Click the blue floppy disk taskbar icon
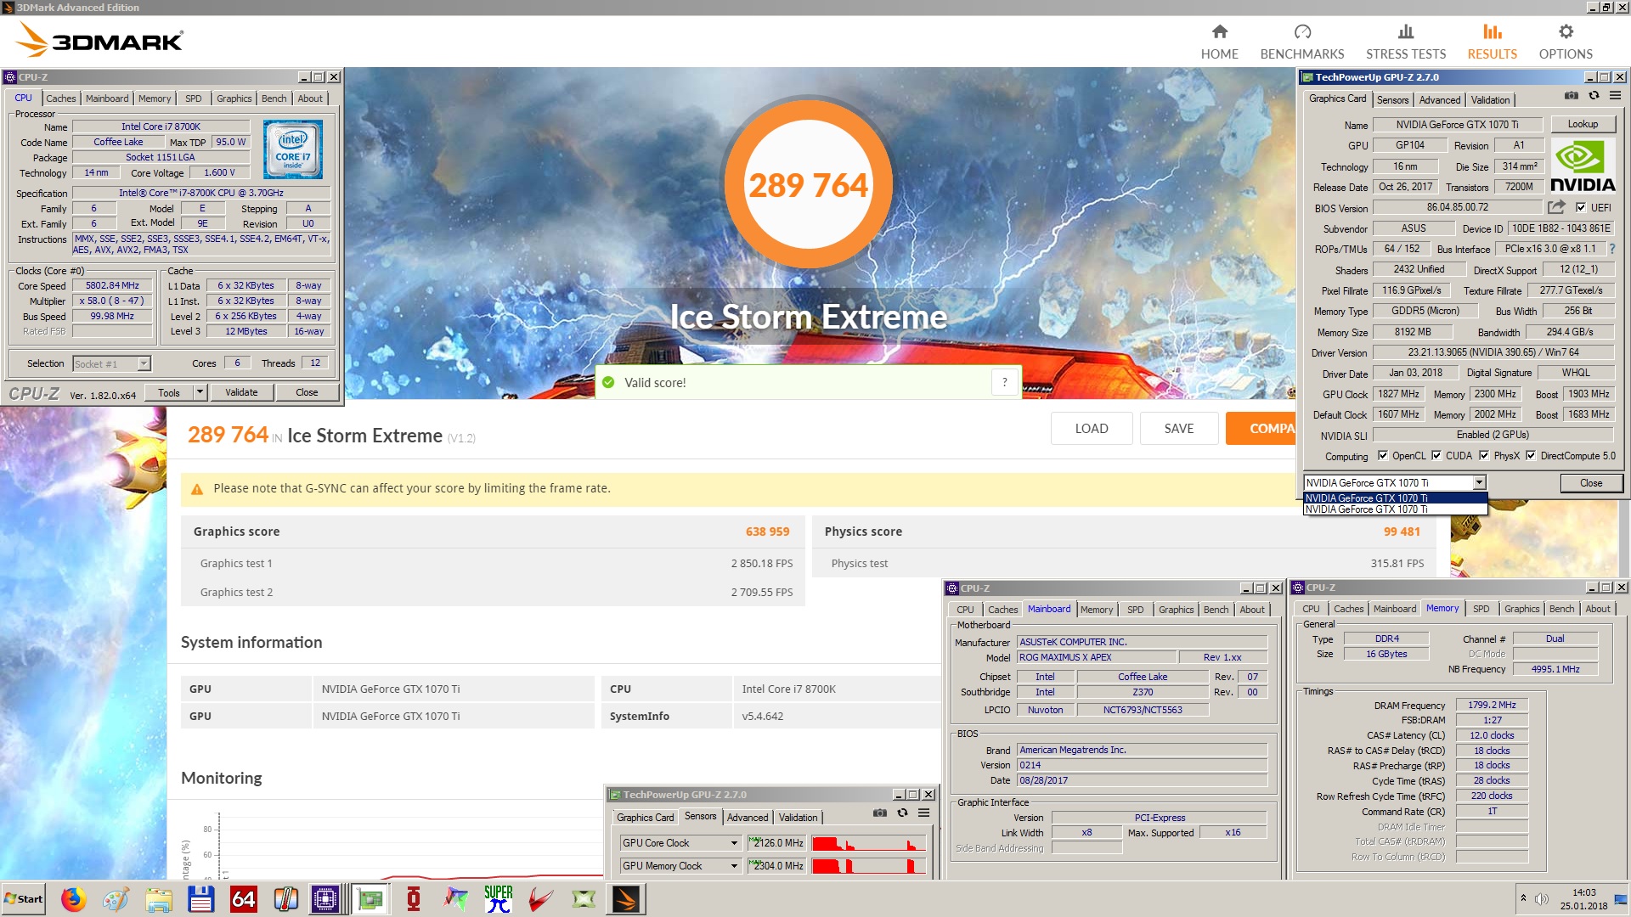 [200, 899]
